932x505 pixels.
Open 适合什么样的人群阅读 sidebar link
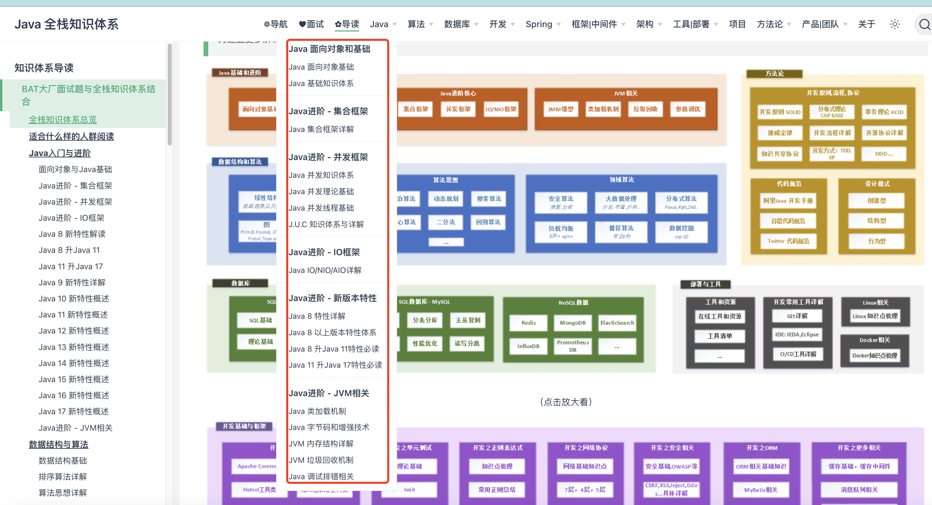[x=71, y=136]
